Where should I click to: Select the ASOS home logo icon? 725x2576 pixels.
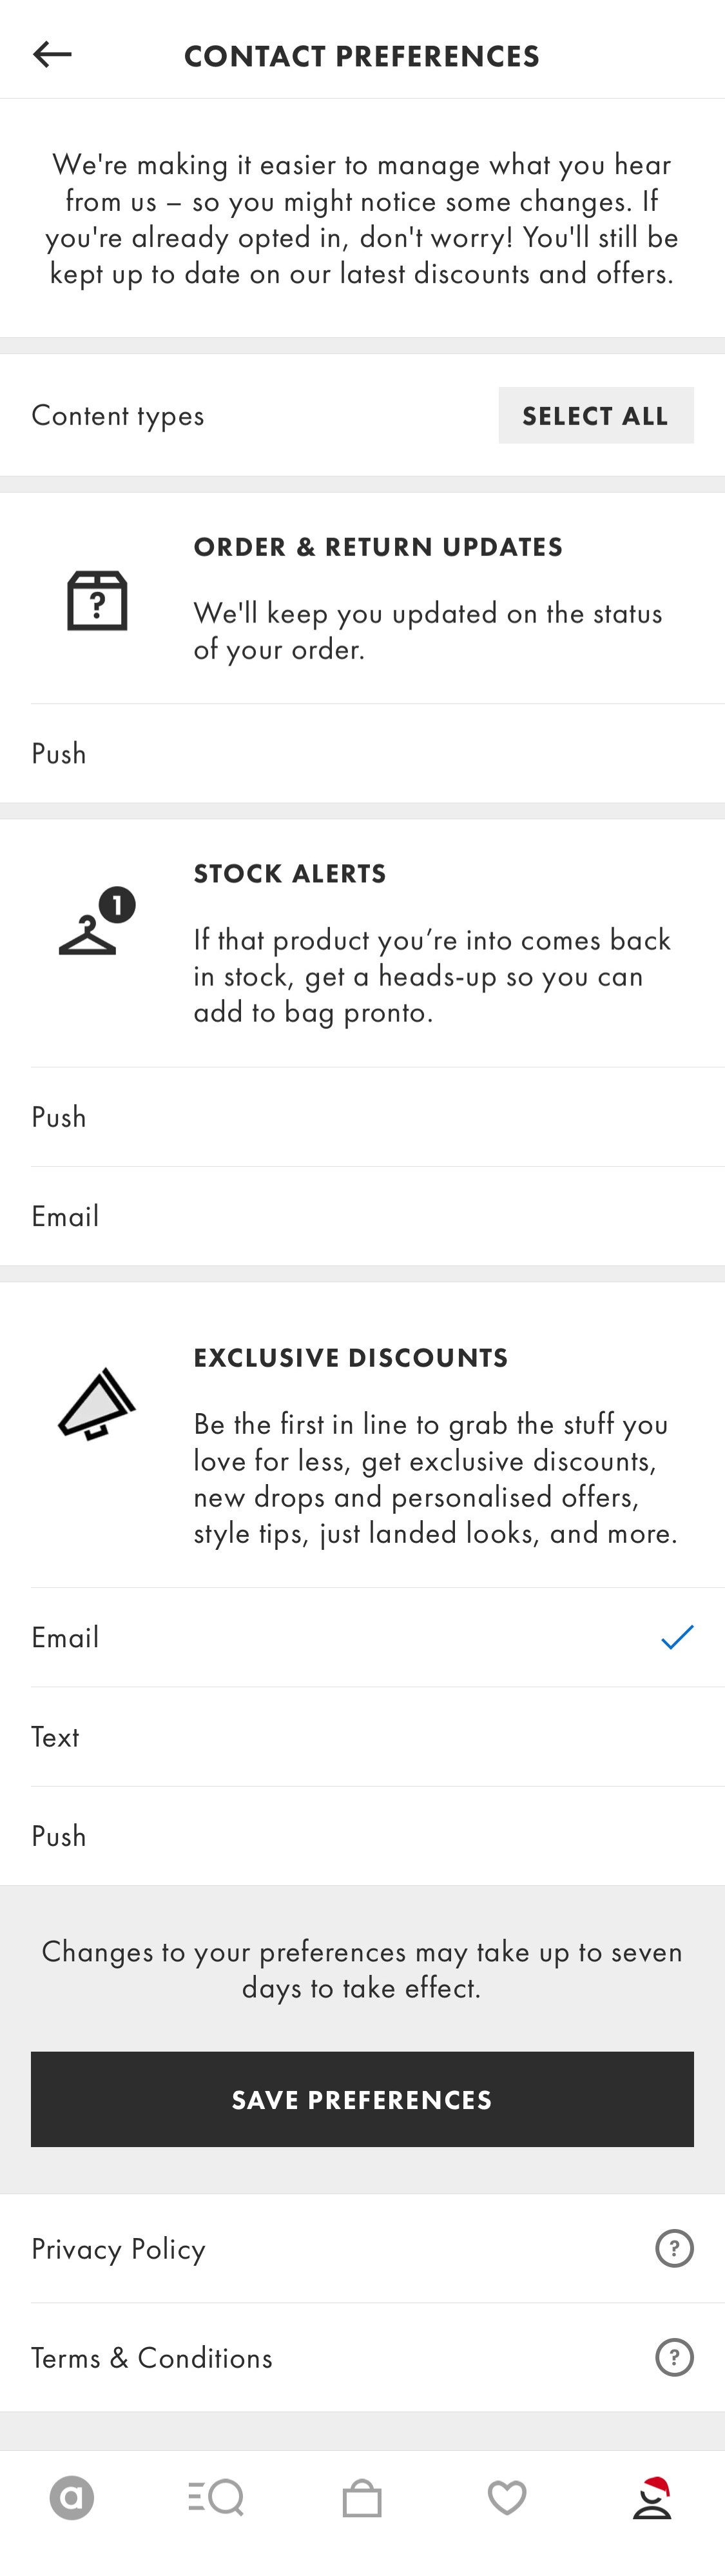point(72,2499)
